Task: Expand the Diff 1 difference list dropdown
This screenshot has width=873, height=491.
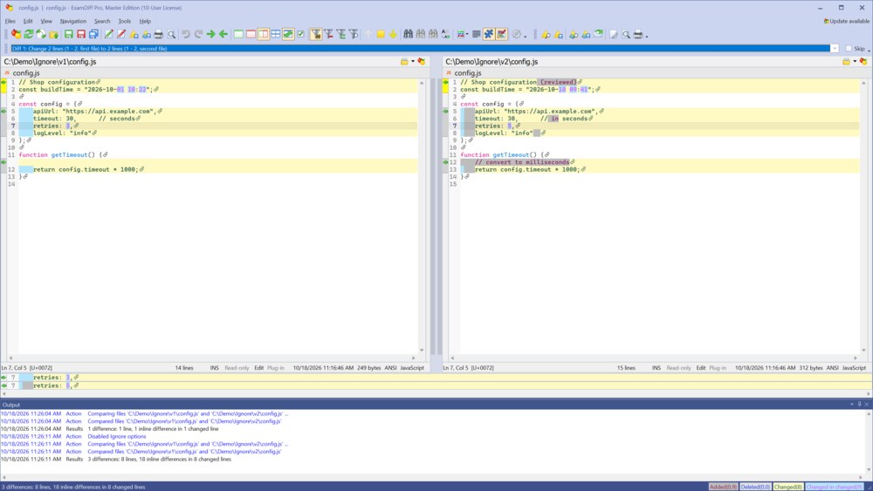Action: [834, 48]
